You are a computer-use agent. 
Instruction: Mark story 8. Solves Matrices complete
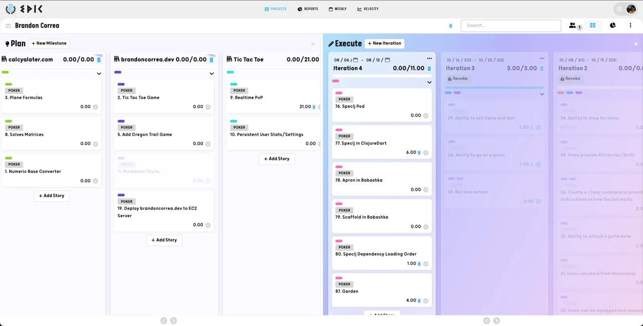pos(95,144)
